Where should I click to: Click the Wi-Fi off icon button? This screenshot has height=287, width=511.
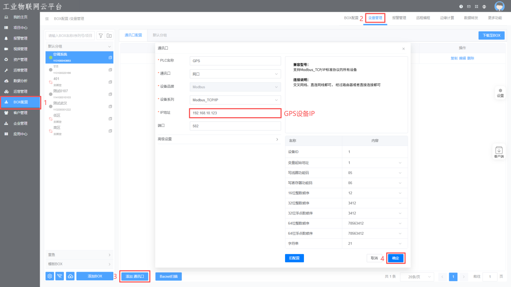(x=60, y=276)
